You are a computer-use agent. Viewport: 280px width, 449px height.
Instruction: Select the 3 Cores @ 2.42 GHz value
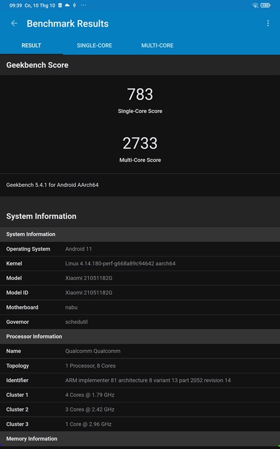point(90,410)
